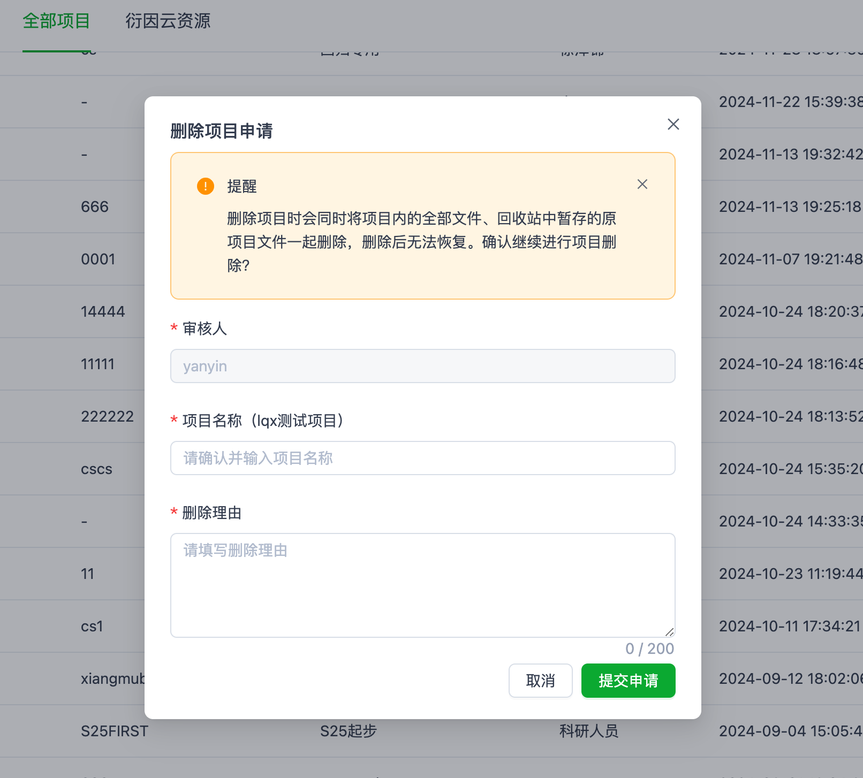The image size is (863, 778).
Task: Click the 提醒 alert message text
Action: tap(422, 242)
